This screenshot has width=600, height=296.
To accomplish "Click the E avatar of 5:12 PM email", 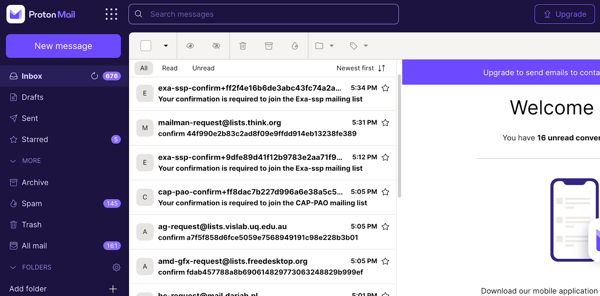I will pos(145,162).
